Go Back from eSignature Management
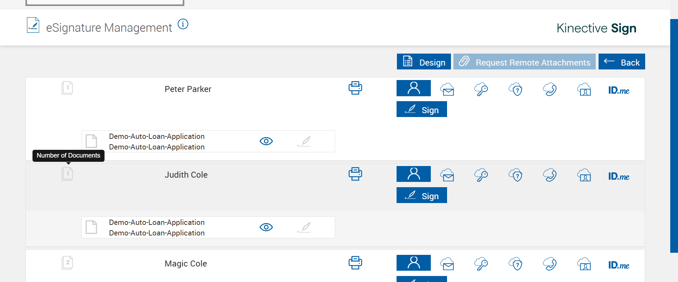Screen dimensions: 678x282 [621, 62]
